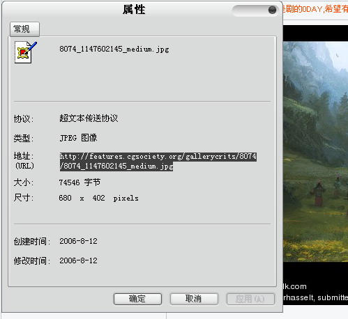Click the disabled 应用(A) button
The image size is (348, 319).
coord(250,299)
